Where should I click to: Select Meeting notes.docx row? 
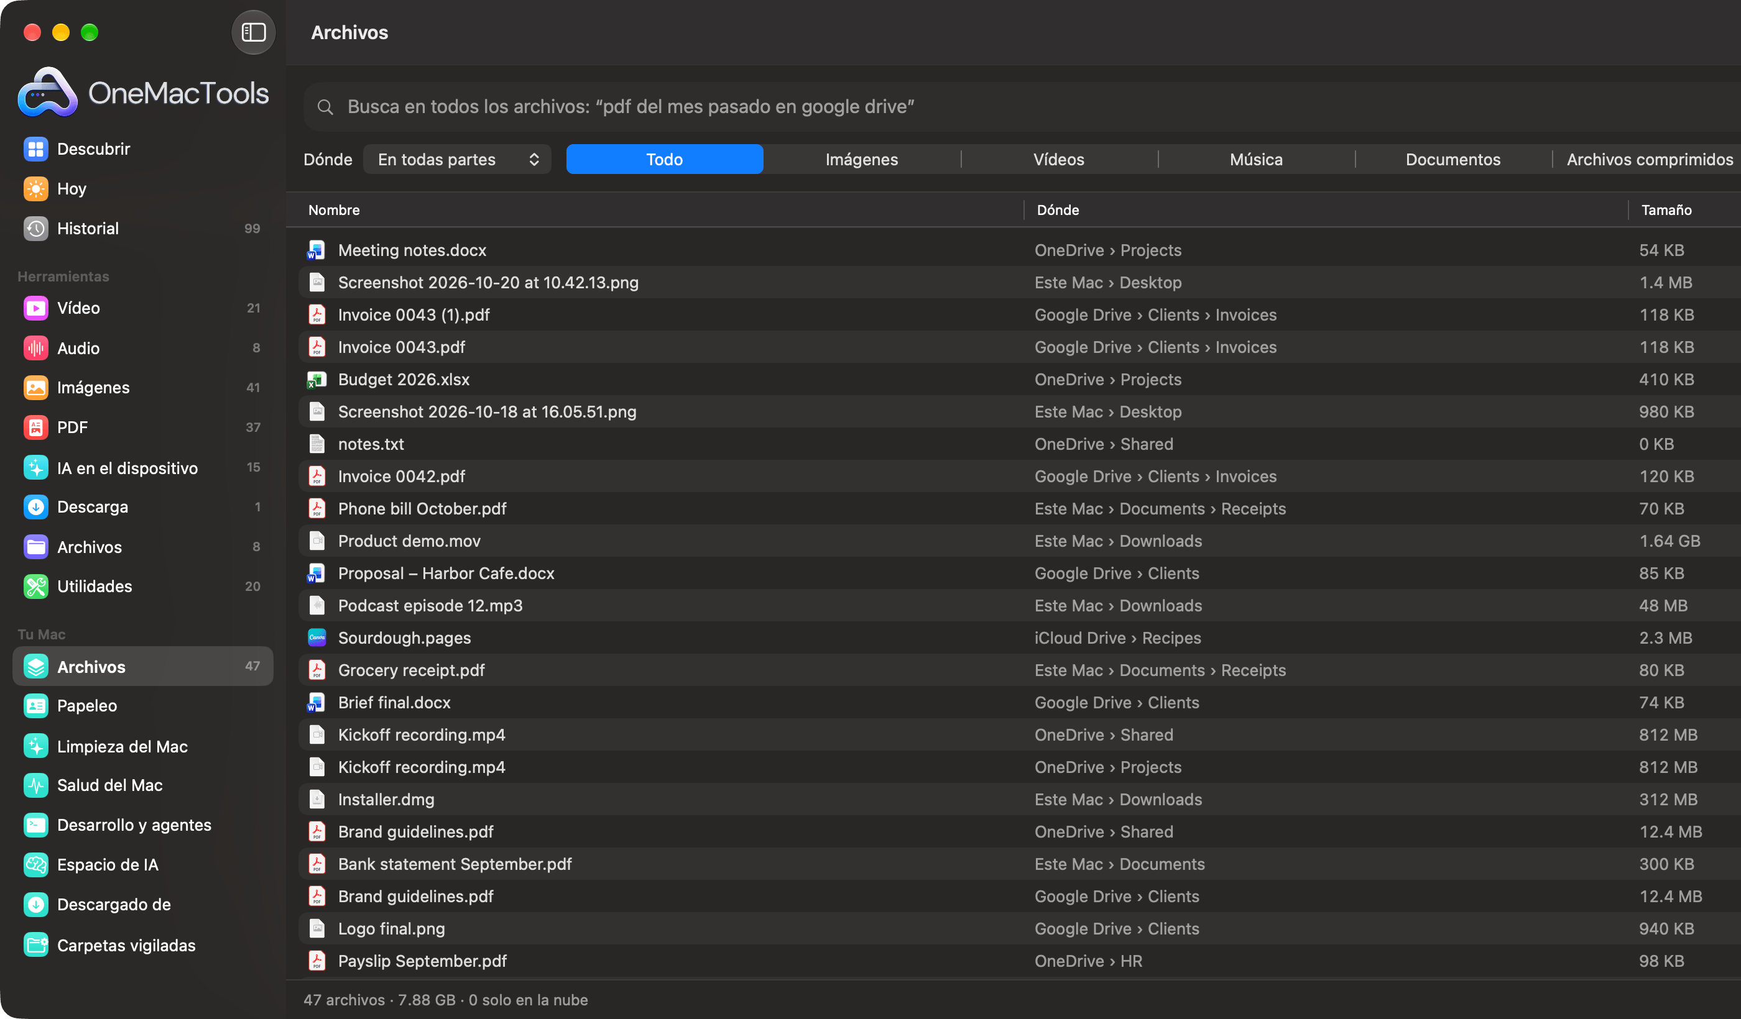tap(1020, 250)
